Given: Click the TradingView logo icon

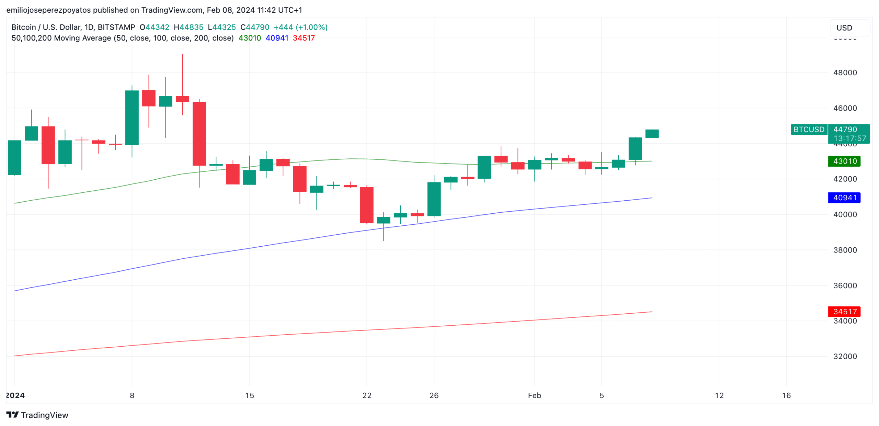Looking at the screenshot, I should click(x=12, y=414).
